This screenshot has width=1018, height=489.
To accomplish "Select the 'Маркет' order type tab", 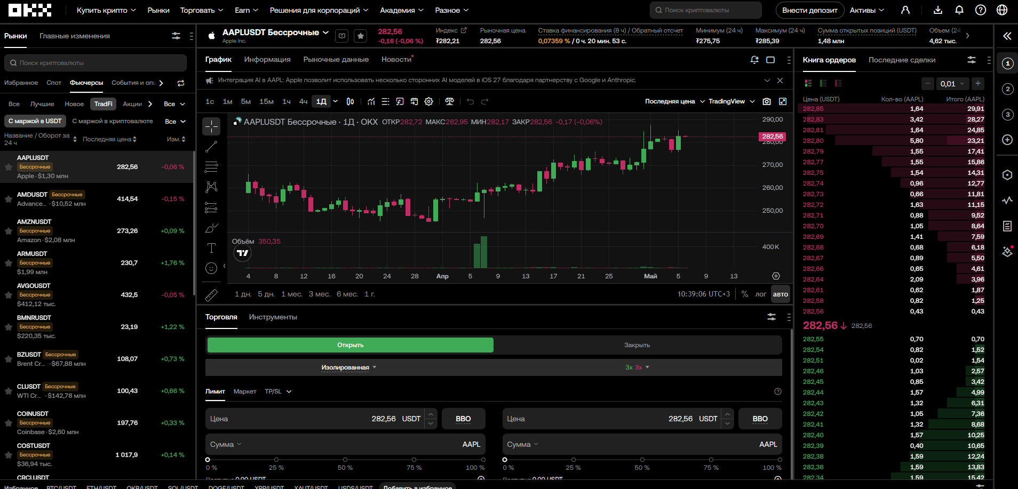I will pyautogui.click(x=245, y=391).
